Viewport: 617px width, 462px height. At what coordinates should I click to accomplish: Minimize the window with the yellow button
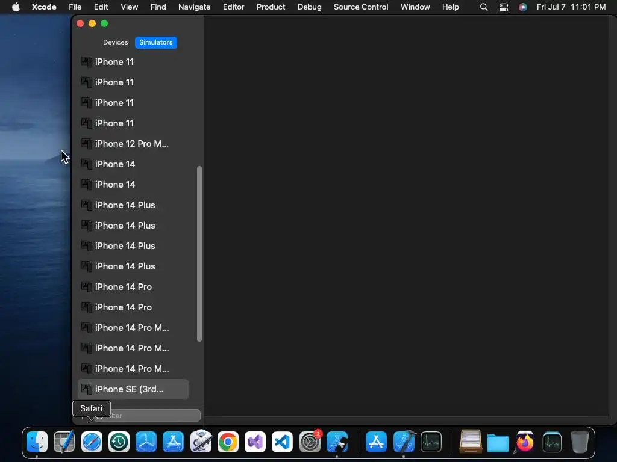[92, 23]
